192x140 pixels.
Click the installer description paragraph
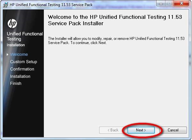(x=116, y=41)
